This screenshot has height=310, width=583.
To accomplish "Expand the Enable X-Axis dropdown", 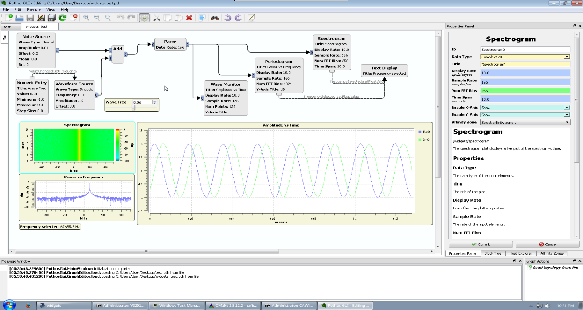I will [x=525, y=108].
